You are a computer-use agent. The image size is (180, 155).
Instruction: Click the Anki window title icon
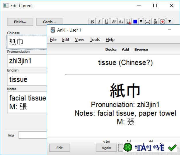pos(53,30)
